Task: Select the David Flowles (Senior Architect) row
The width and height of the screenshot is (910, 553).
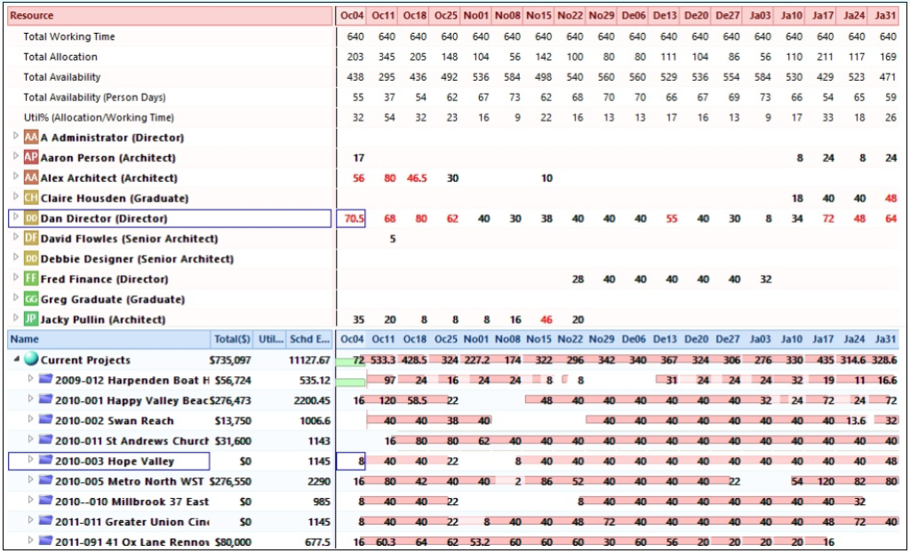Action: pyautogui.click(x=170, y=239)
